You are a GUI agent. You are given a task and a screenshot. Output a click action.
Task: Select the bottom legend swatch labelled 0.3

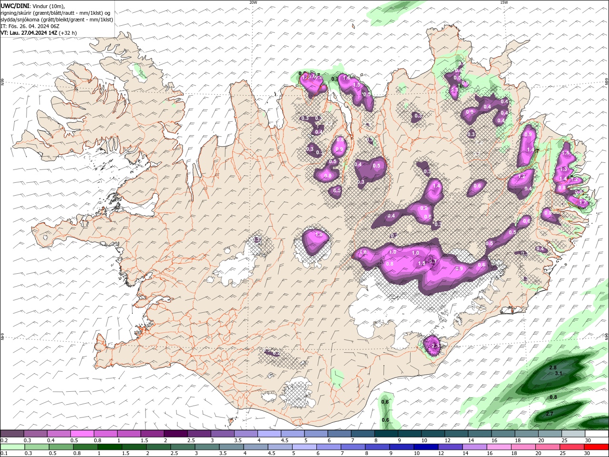(x=36, y=447)
